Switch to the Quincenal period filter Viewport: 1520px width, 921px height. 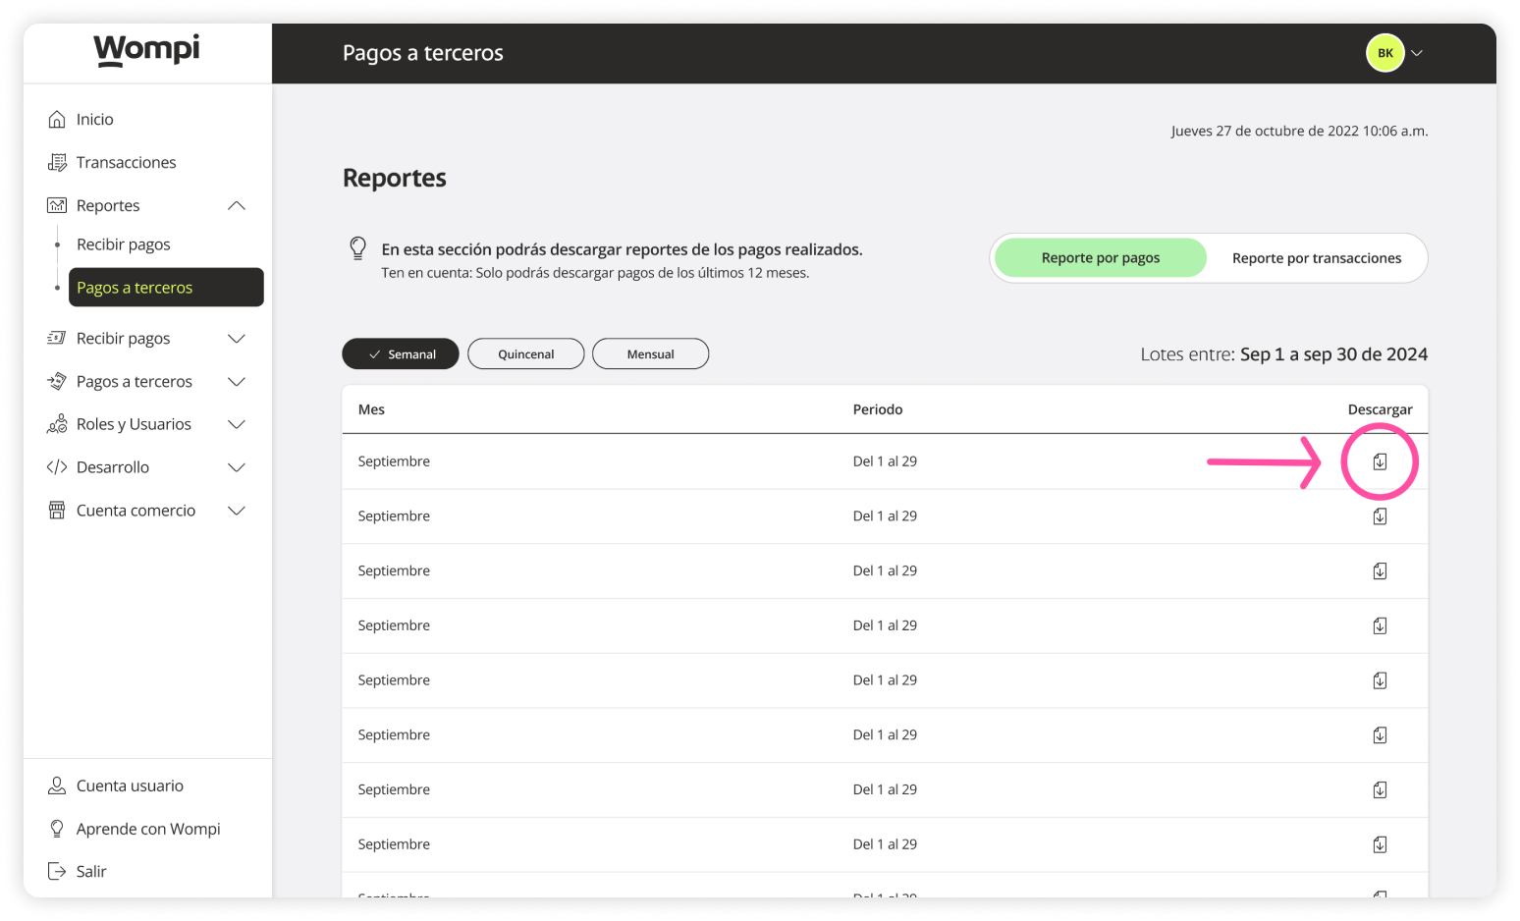(525, 354)
